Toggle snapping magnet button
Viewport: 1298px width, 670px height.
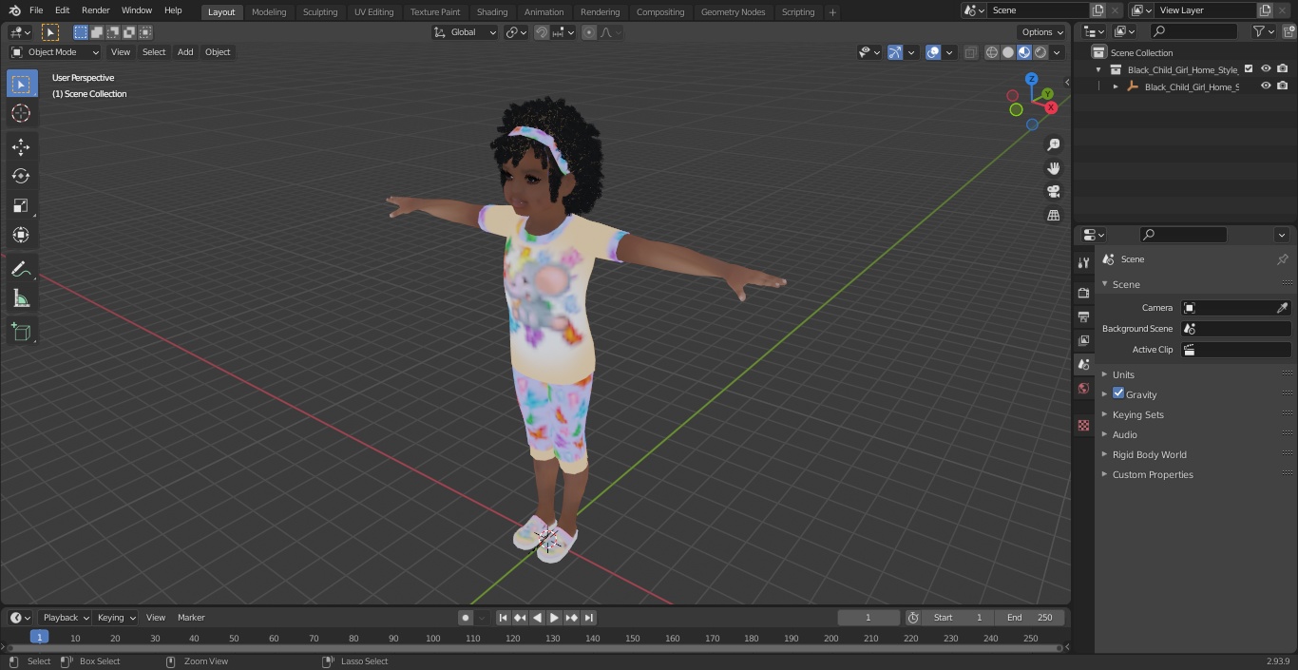click(x=542, y=32)
